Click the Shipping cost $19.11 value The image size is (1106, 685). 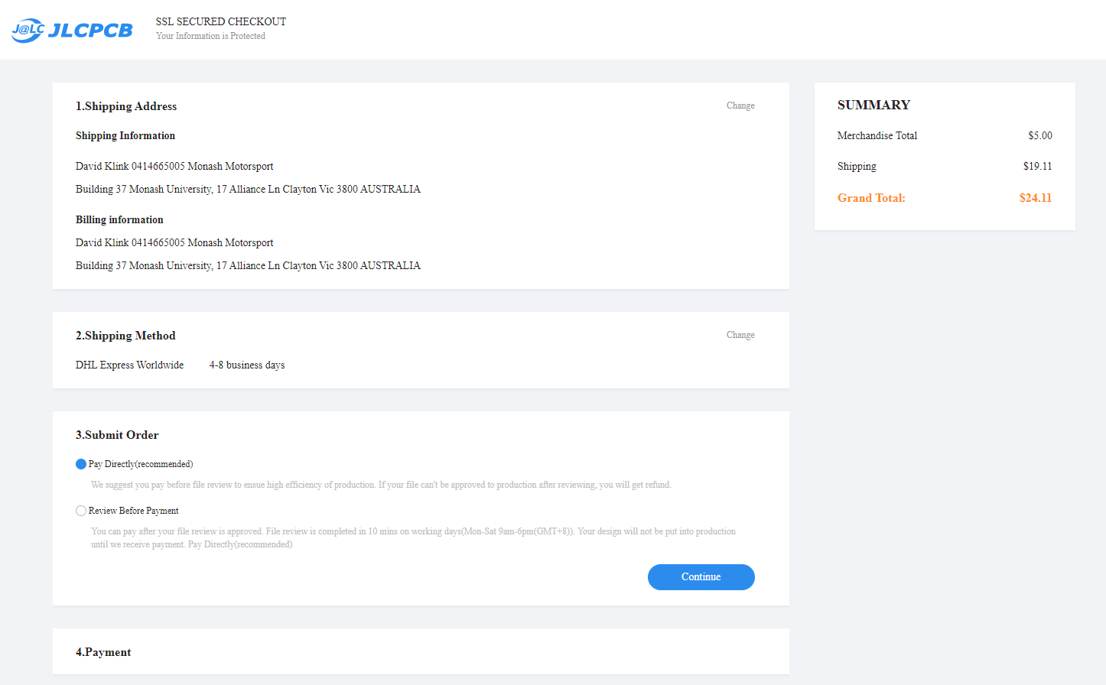[x=1037, y=166]
